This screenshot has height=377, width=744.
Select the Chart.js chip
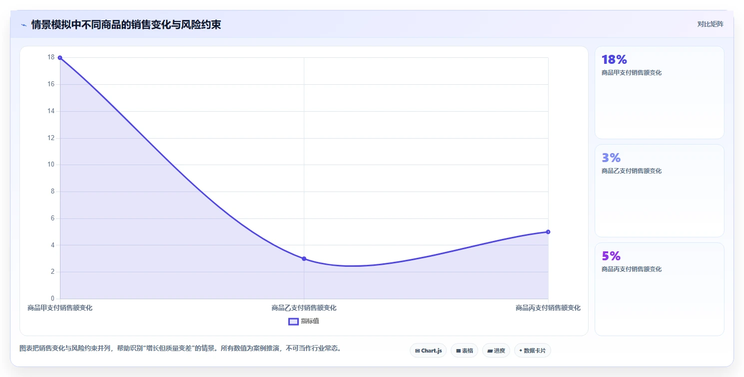tap(428, 351)
